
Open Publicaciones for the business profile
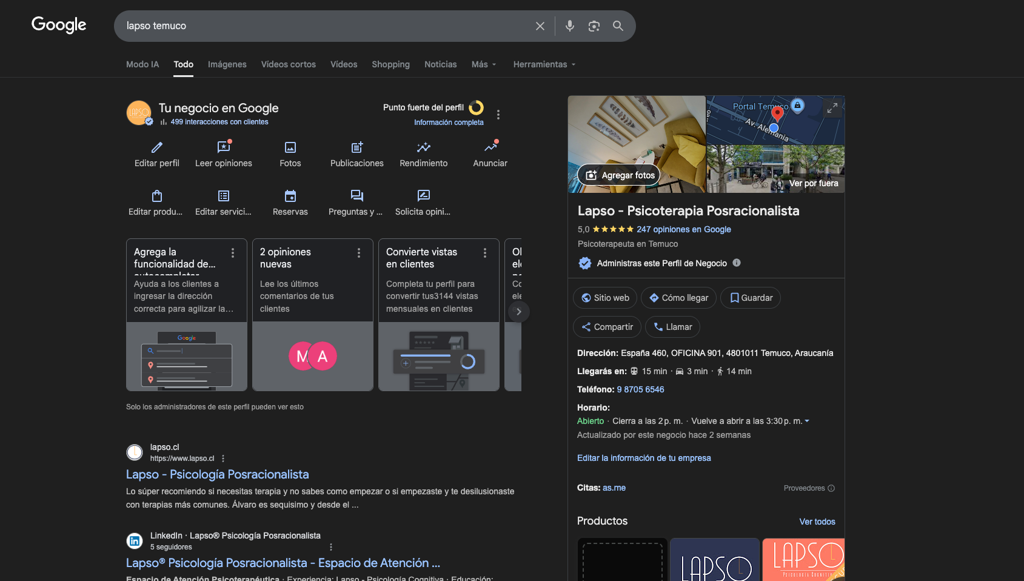pos(356,147)
